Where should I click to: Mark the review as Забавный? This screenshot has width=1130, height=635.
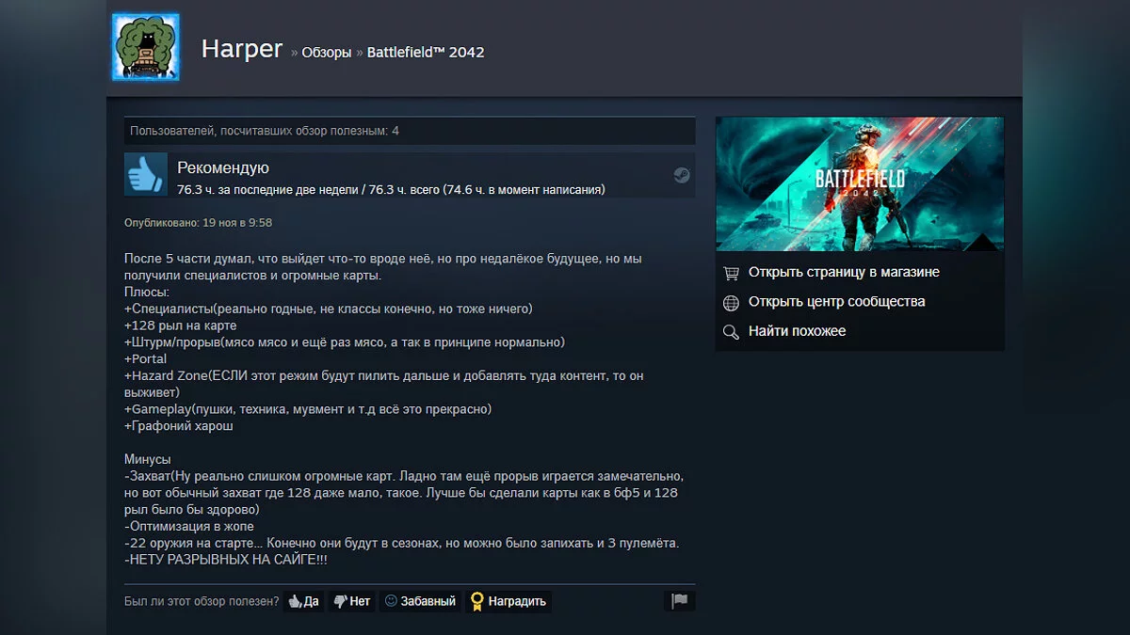click(420, 601)
